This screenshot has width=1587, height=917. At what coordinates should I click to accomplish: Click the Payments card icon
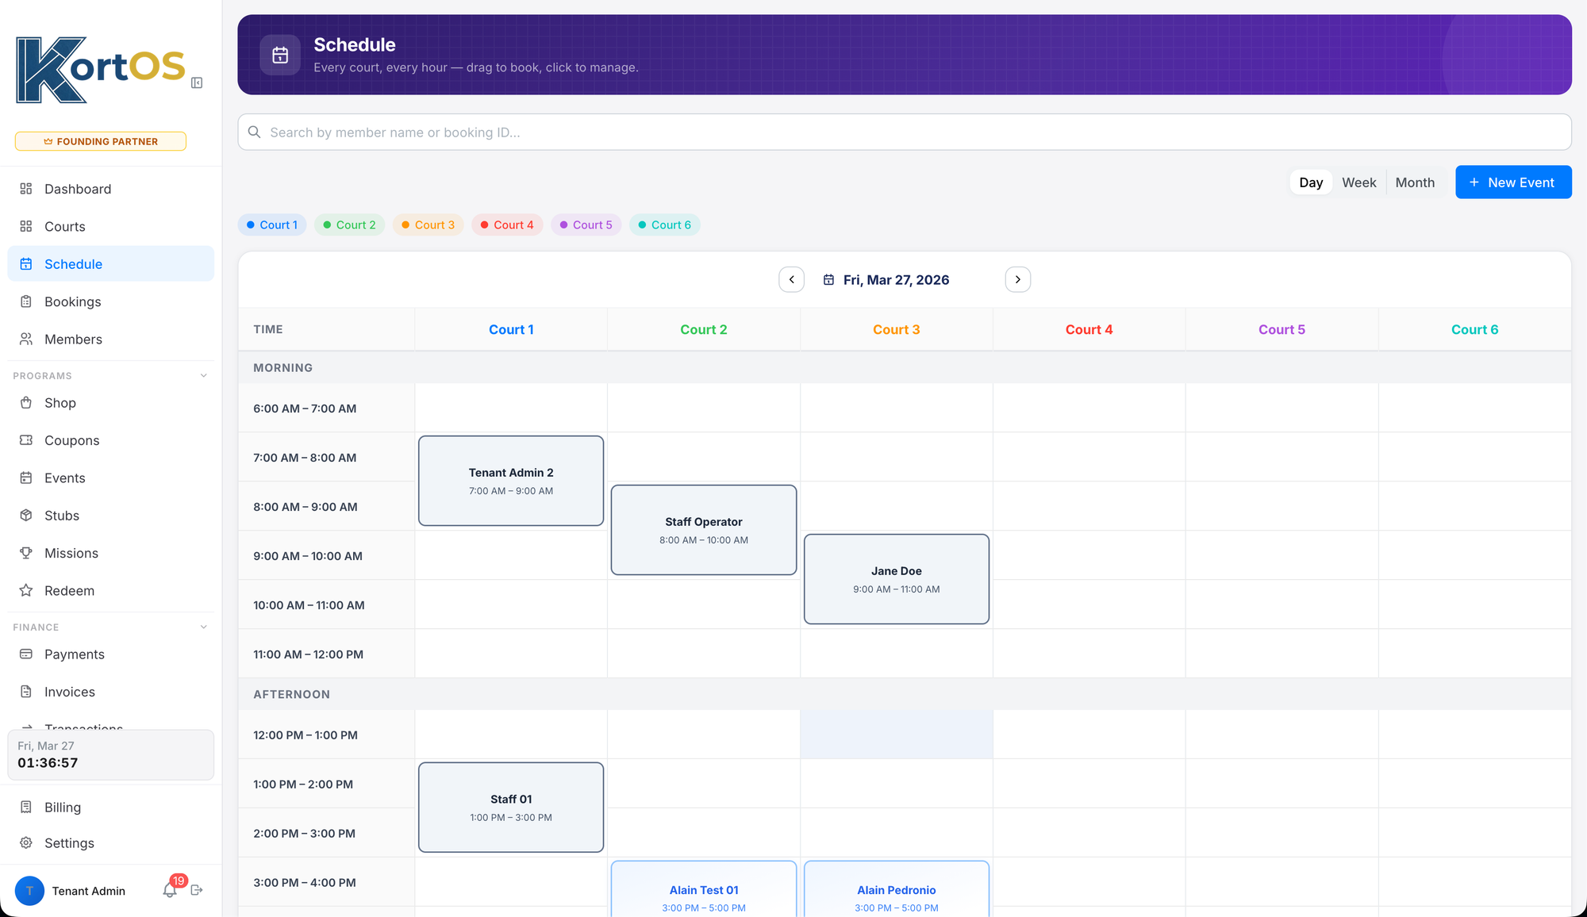coord(26,654)
